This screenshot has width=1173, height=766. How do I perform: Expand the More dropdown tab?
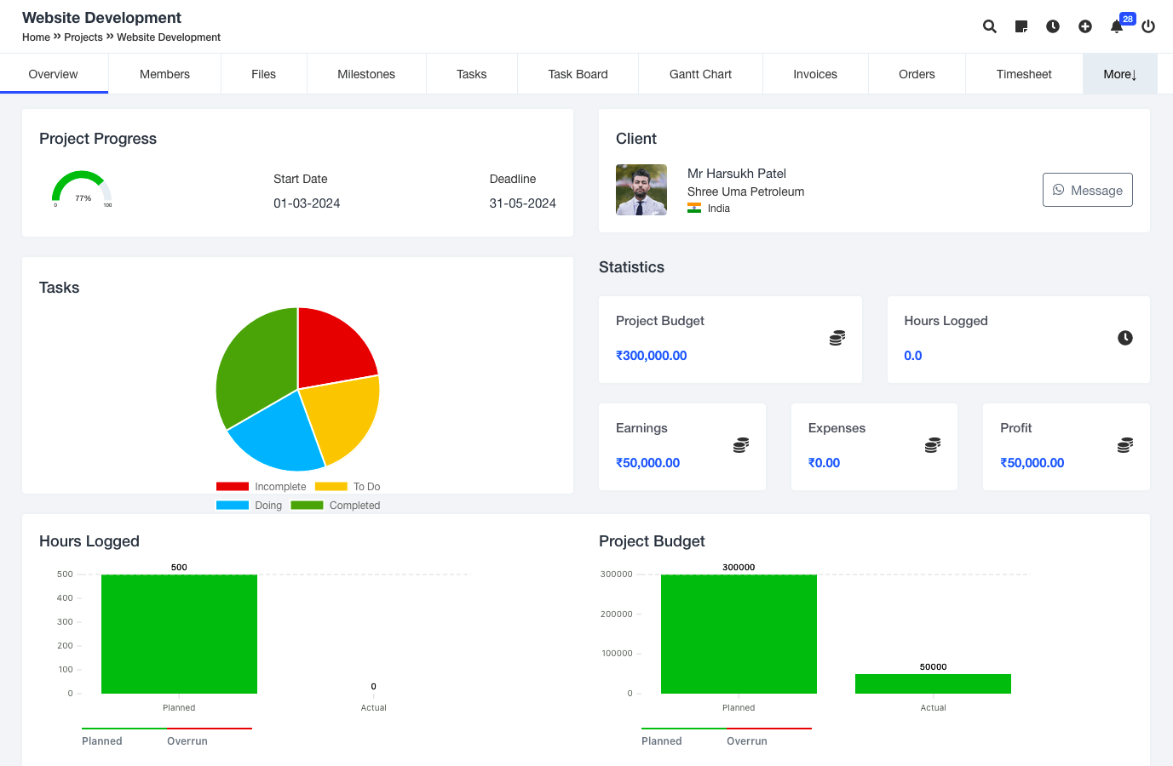point(1119,74)
